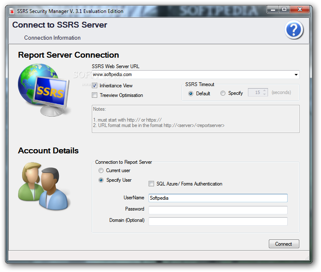
Task: Increase timeout seconds with the up spinner
Action: 265,90
